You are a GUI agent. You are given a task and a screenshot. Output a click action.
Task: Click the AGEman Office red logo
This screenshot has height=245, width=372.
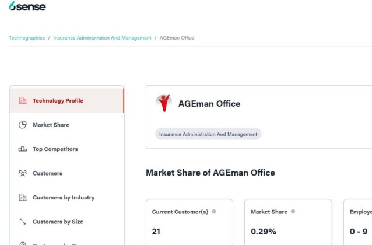[x=164, y=103]
